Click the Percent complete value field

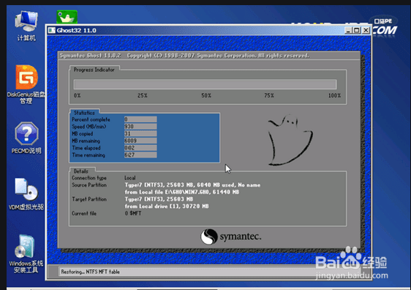coord(140,119)
